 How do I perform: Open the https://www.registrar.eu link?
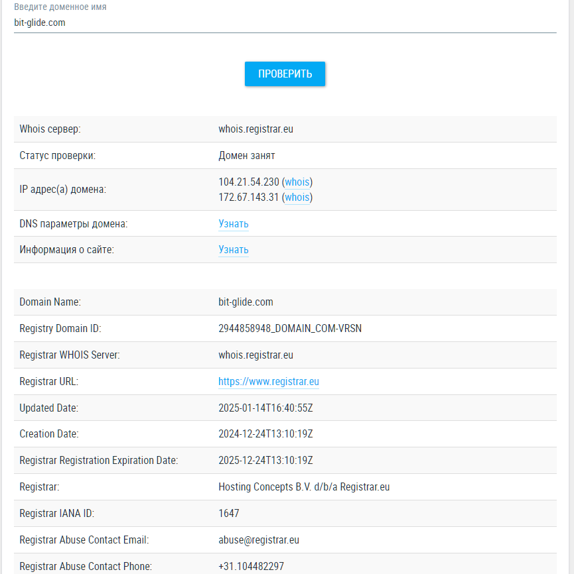269,382
